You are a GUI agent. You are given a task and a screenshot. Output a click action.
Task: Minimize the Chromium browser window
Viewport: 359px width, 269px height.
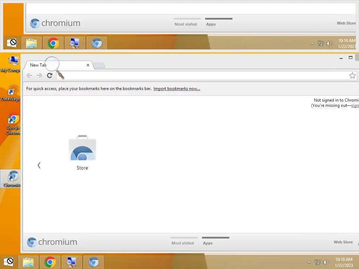341,58
